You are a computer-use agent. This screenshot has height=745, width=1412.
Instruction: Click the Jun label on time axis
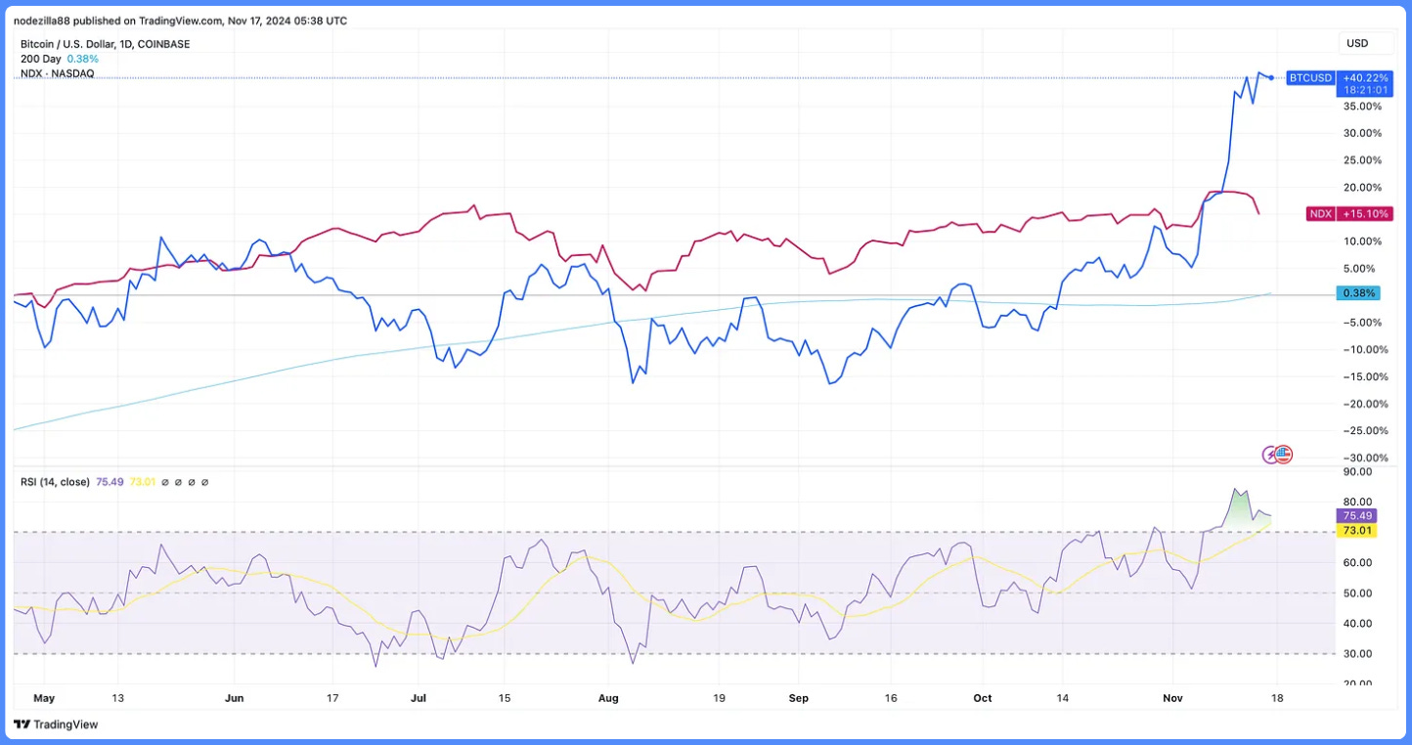tap(234, 698)
